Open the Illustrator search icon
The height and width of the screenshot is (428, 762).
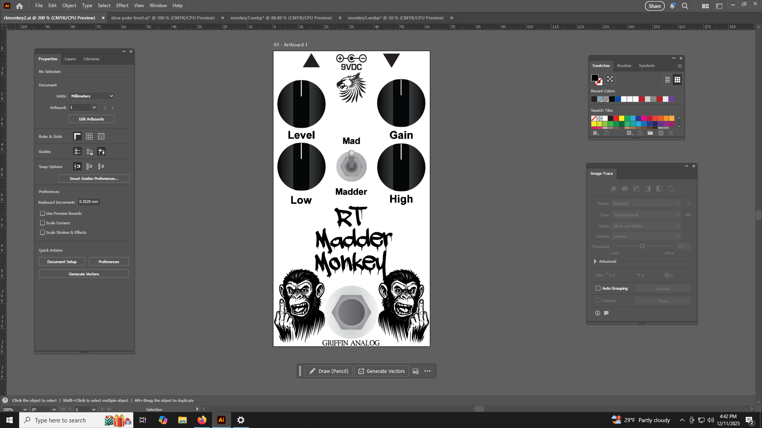(x=685, y=6)
